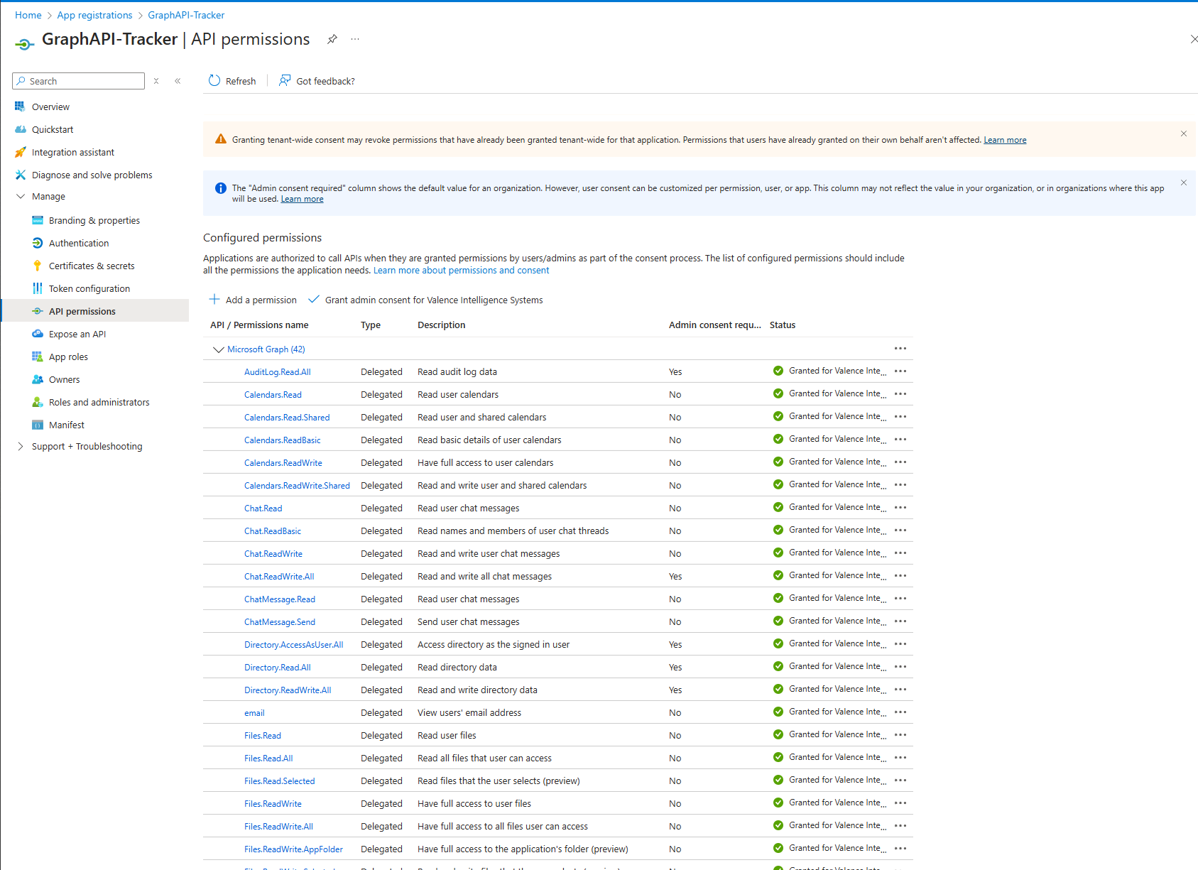The width and height of the screenshot is (1198, 870).
Task: Dismiss the blue Admin consent info banner
Action: click(x=1183, y=183)
